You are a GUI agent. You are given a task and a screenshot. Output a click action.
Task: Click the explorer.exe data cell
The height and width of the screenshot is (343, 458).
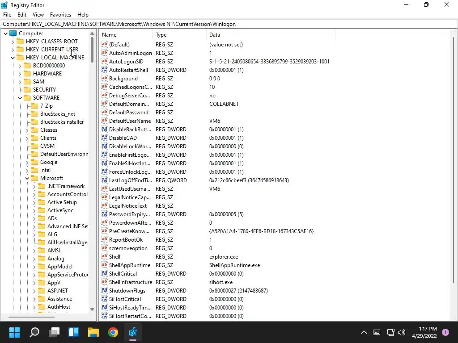coord(224,257)
